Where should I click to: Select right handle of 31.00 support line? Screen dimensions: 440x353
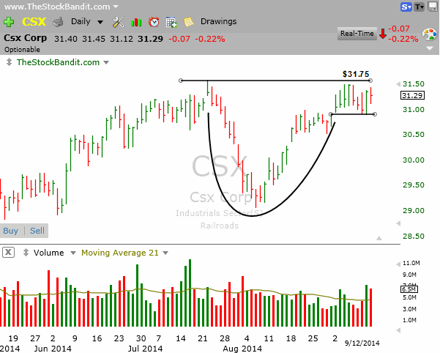point(375,114)
